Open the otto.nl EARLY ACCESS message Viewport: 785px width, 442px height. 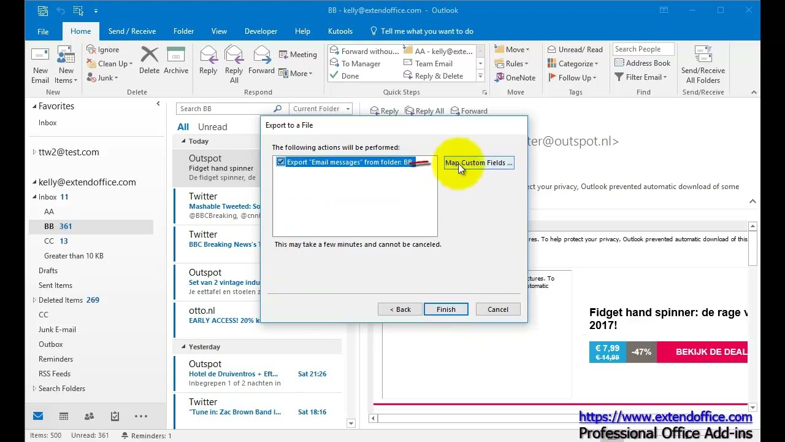point(224,316)
